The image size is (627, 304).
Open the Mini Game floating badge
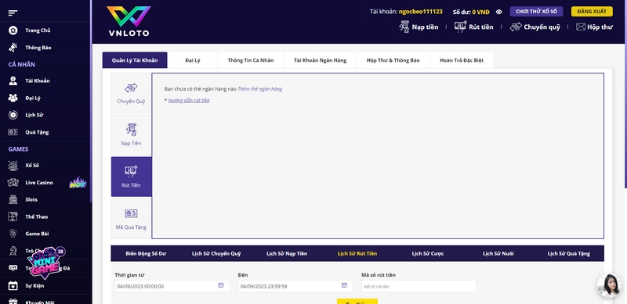(45, 263)
